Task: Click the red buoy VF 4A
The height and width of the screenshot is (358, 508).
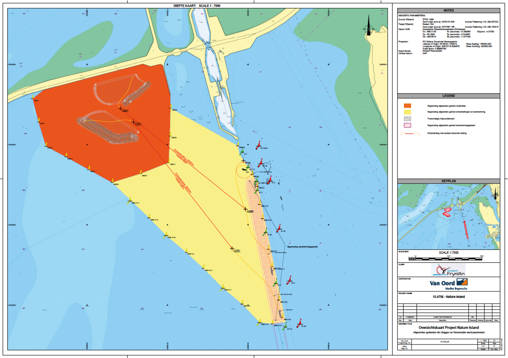Action: [279, 228]
